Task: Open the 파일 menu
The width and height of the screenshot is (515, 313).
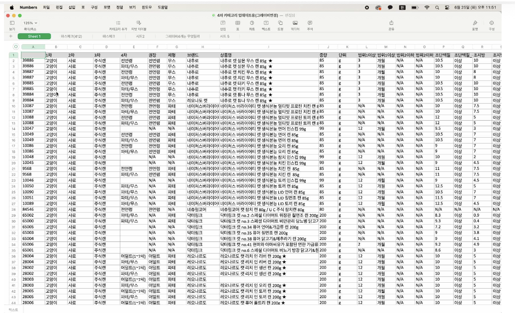Action: coord(46,7)
